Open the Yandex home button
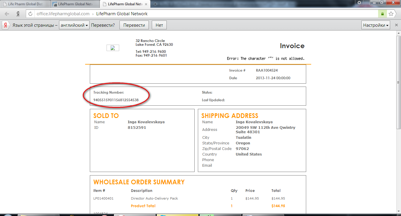 click(18, 14)
